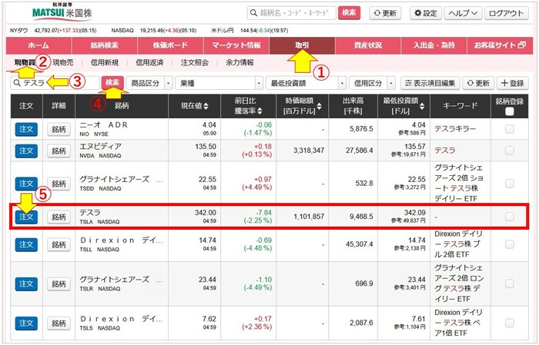Click the magnifier icon in top search box
Screen dimensions: 539x345
253,13
